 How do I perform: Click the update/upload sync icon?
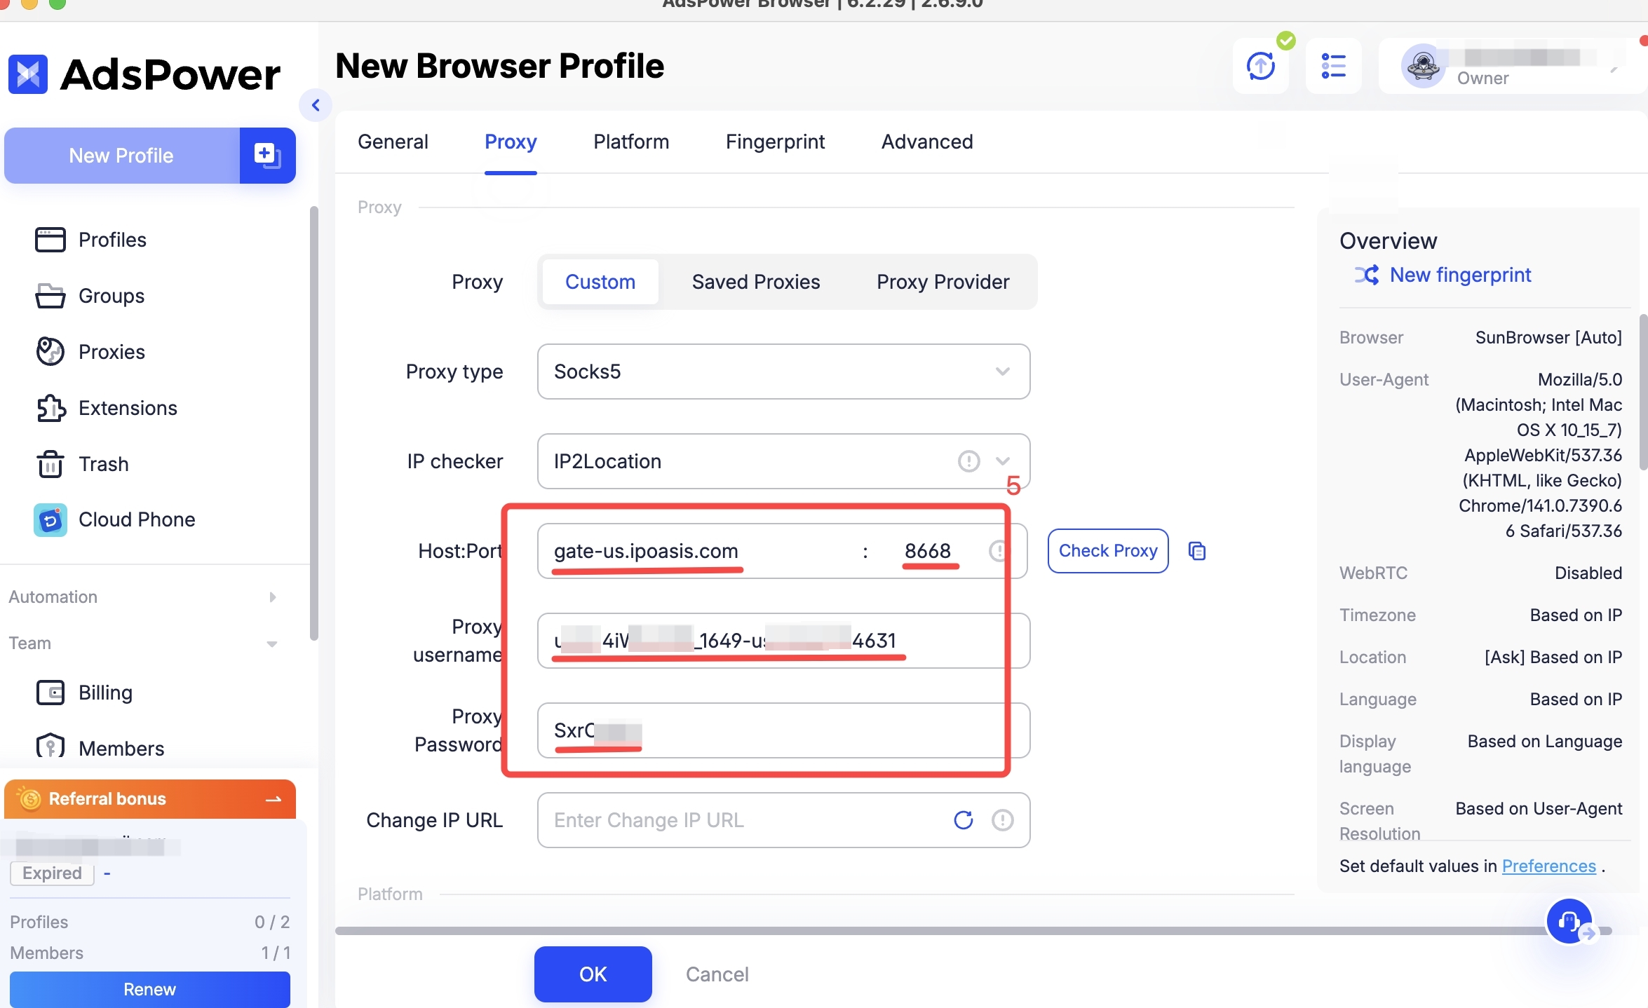[x=1261, y=67]
